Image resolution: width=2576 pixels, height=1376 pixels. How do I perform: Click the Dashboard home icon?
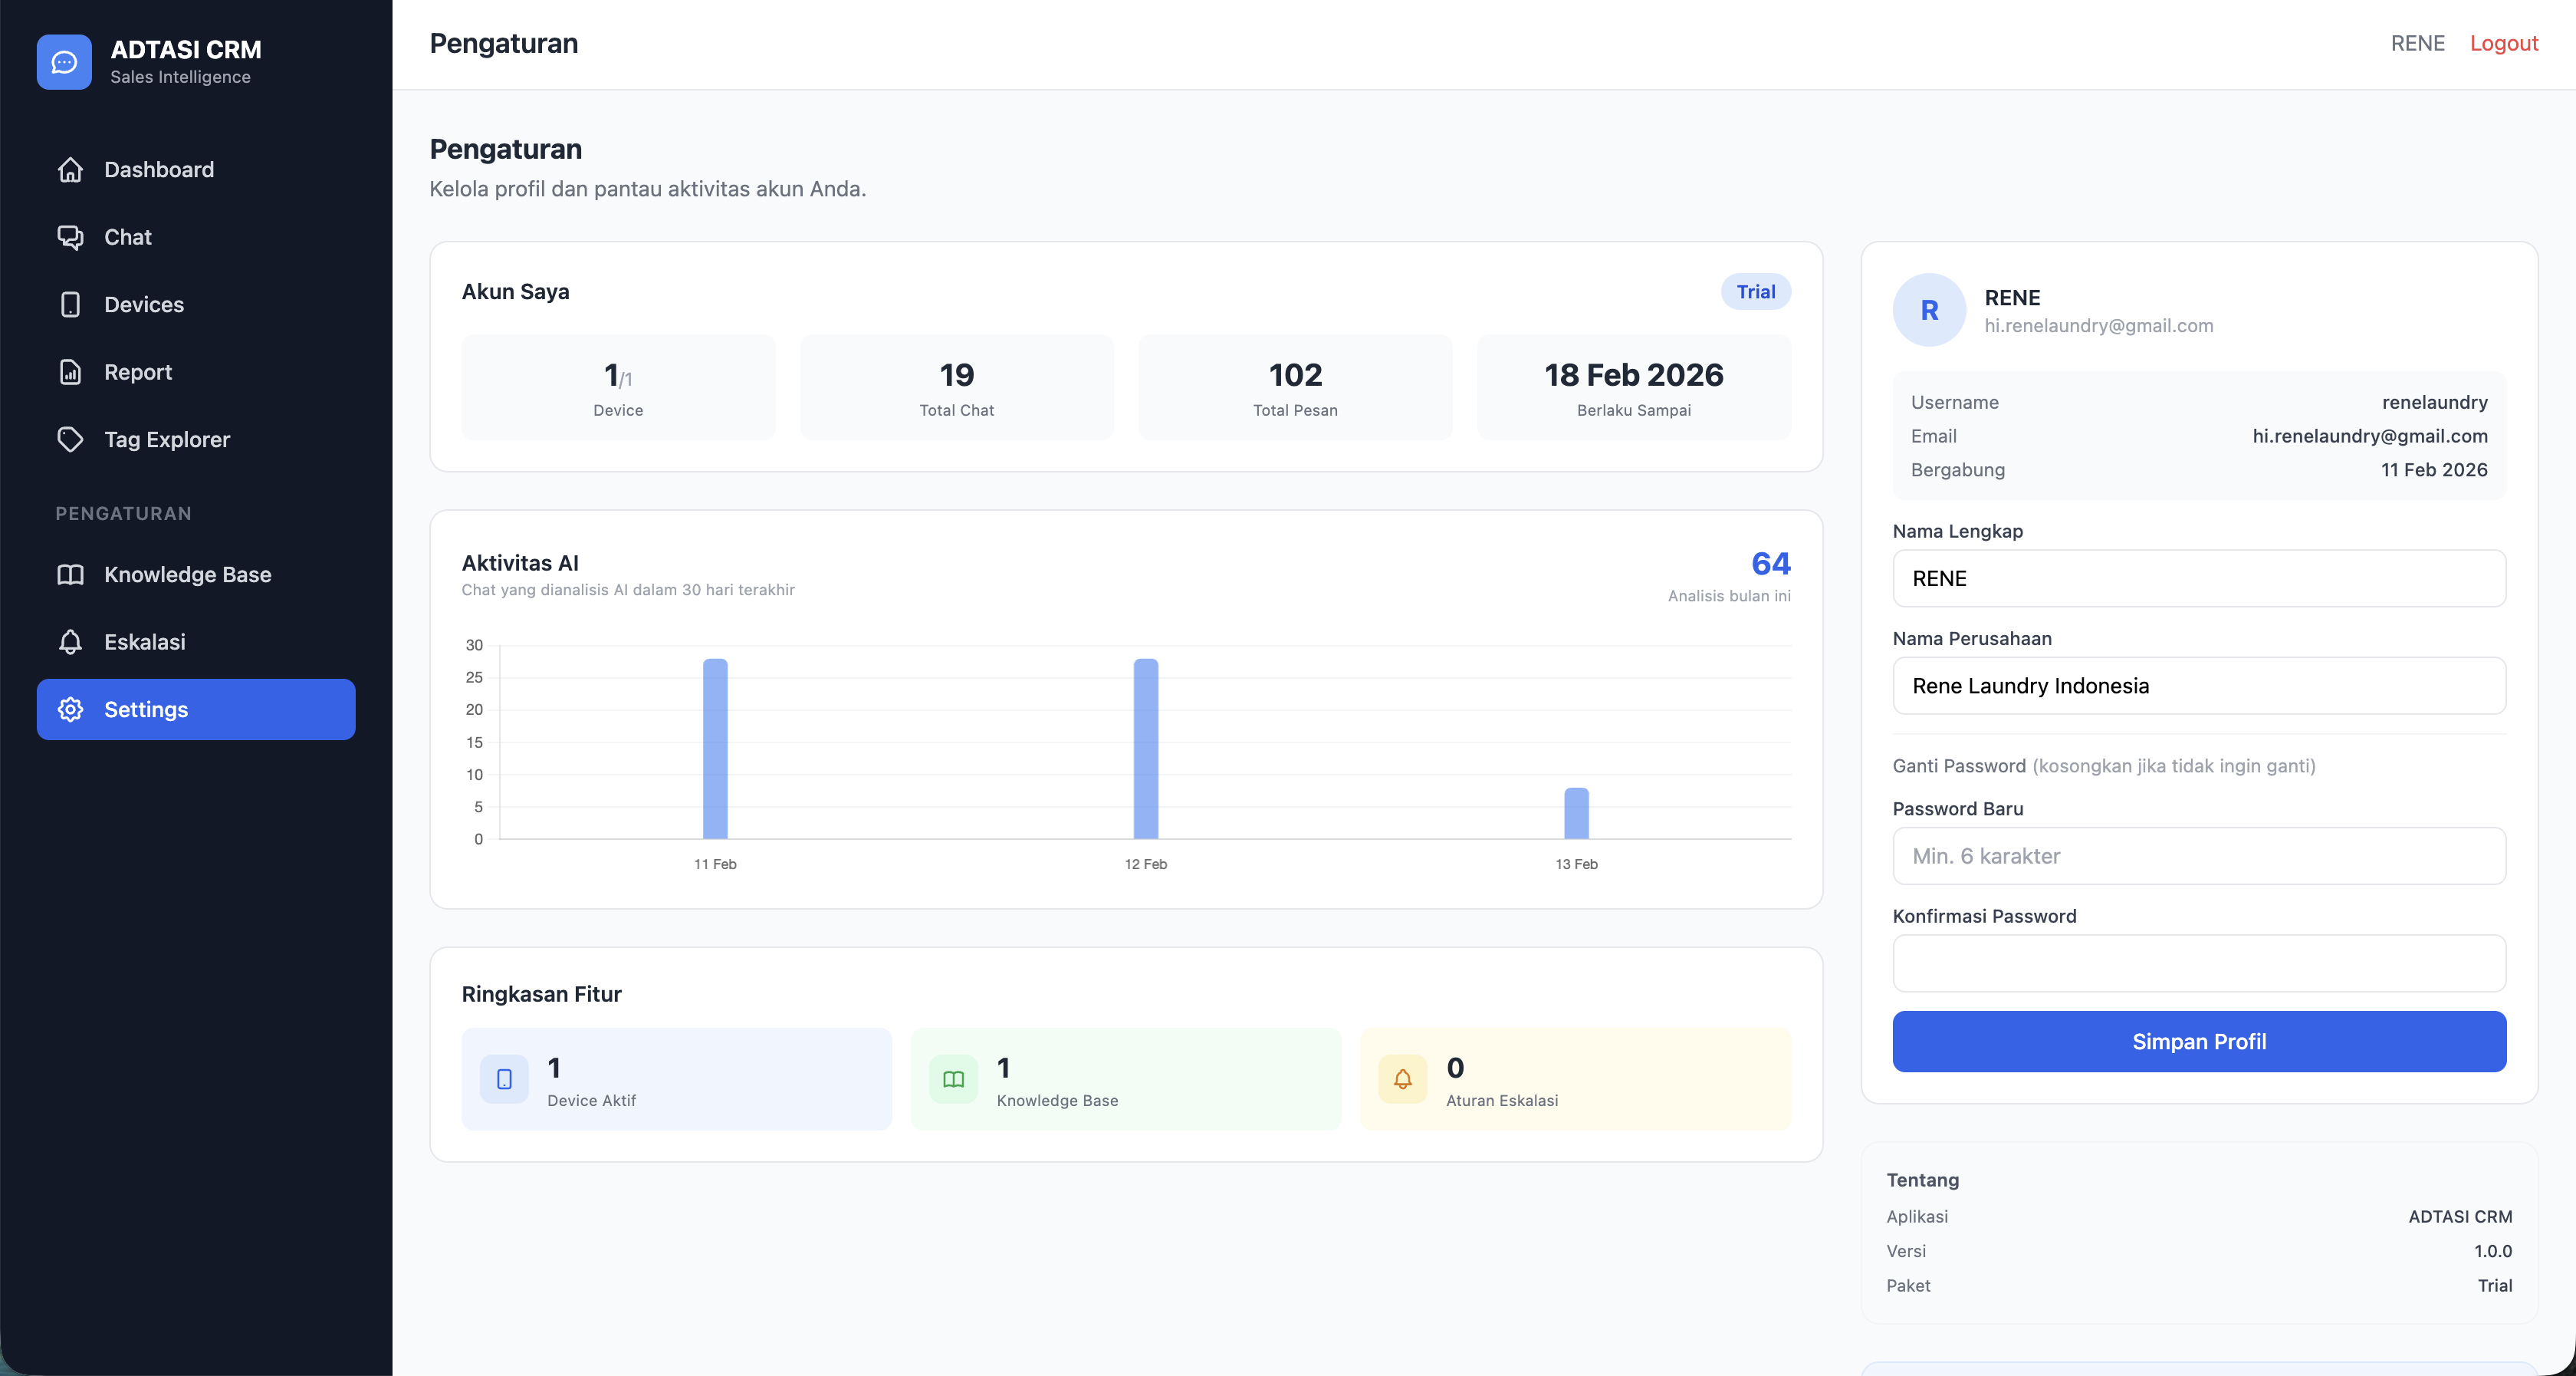(70, 169)
